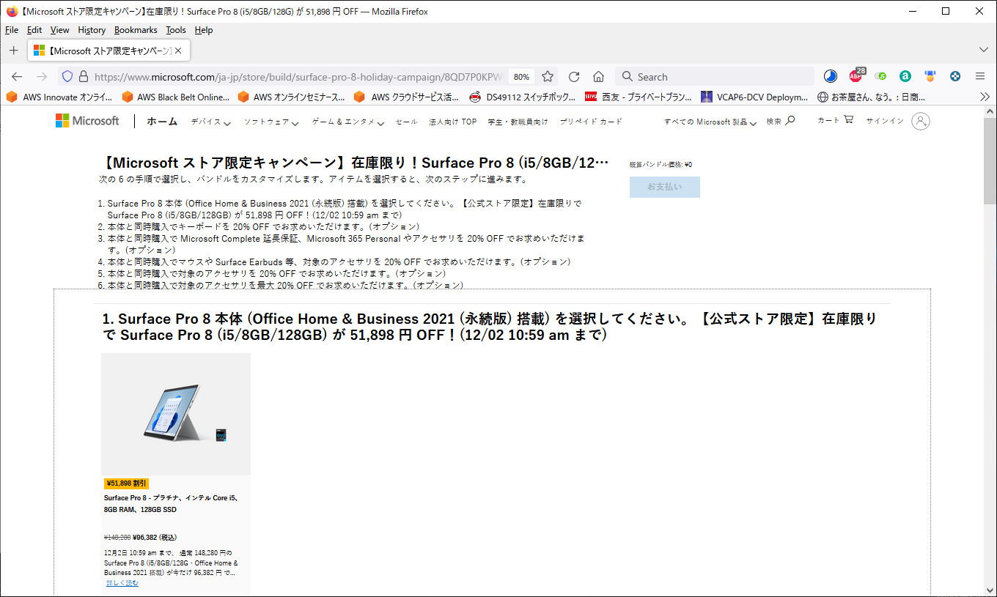Expand the デバイス dropdown menu
This screenshot has width=997, height=597.
[x=210, y=122]
